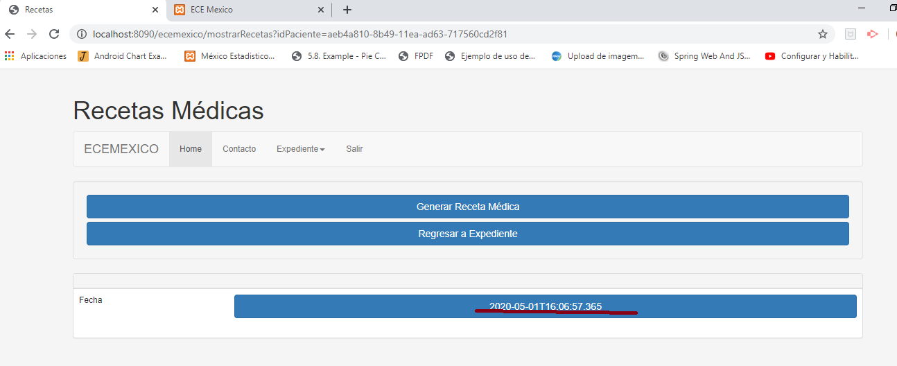
Task: Open the Aplicaciones apps grid bookmark
Action: click(x=35, y=56)
